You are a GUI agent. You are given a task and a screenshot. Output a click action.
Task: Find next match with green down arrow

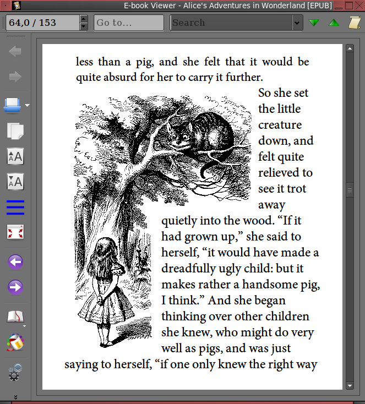[x=314, y=23]
